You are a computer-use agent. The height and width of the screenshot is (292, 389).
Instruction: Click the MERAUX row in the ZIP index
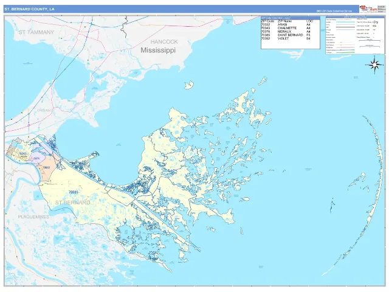click(286, 32)
